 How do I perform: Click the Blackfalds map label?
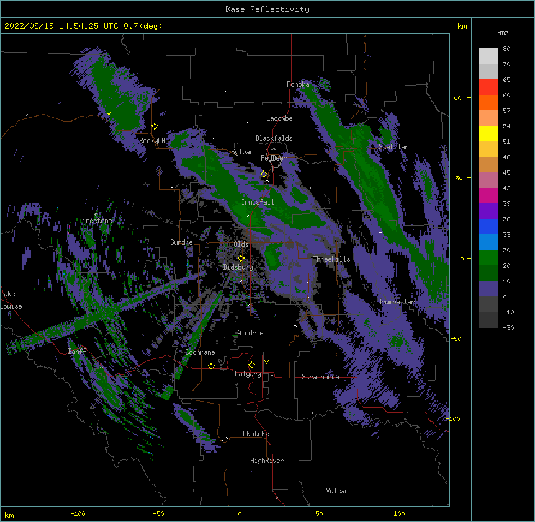pyautogui.click(x=274, y=138)
